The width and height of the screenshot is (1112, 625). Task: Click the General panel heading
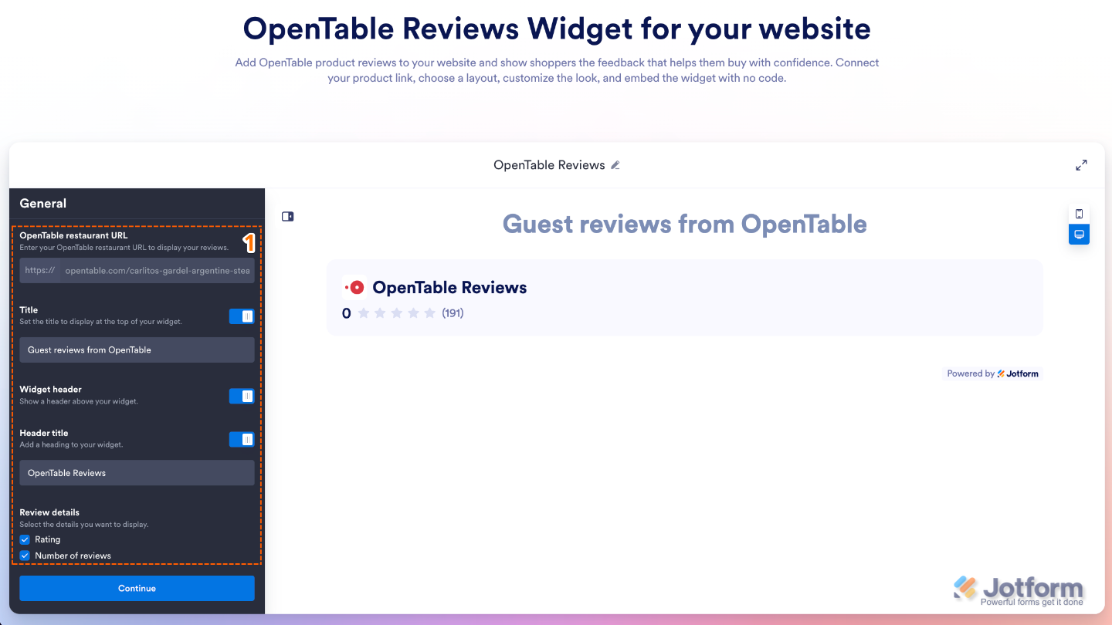pyautogui.click(x=43, y=204)
